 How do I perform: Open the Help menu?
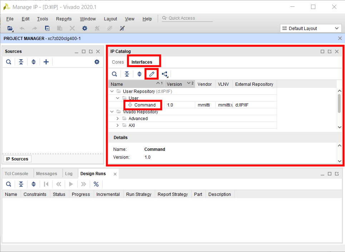point(147,19)
